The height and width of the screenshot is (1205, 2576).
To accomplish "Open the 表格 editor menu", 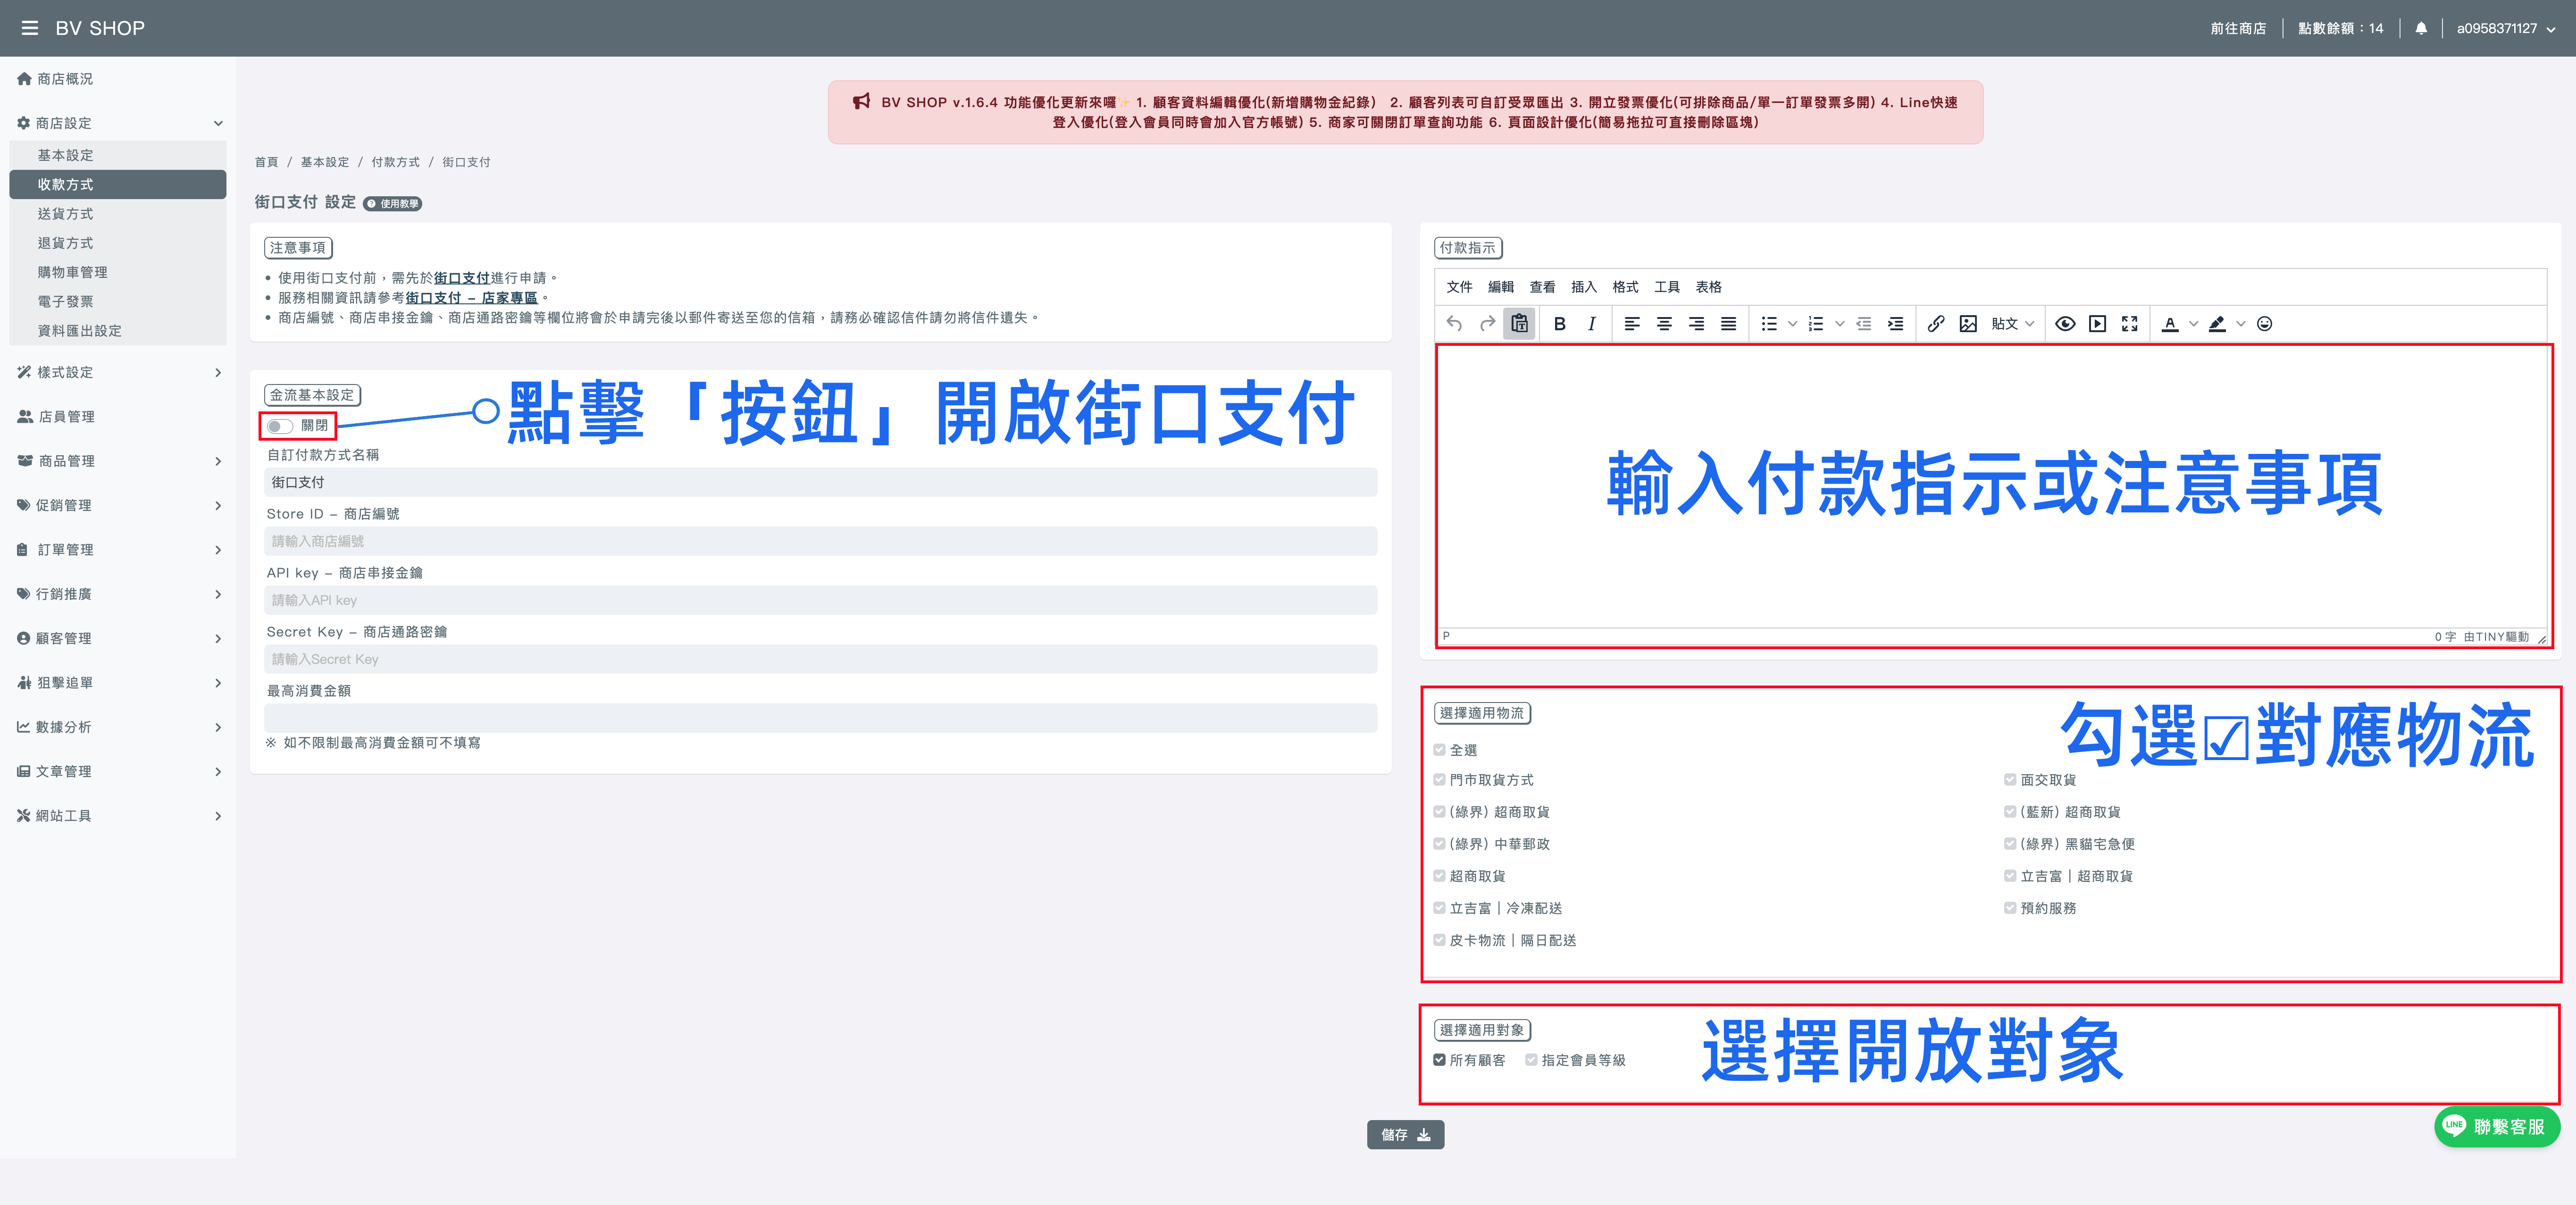I will click(1708, 287).
